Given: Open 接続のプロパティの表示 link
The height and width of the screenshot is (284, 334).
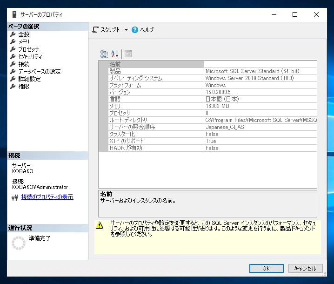Looking at the screenshot, I should [x=47, y=197].
